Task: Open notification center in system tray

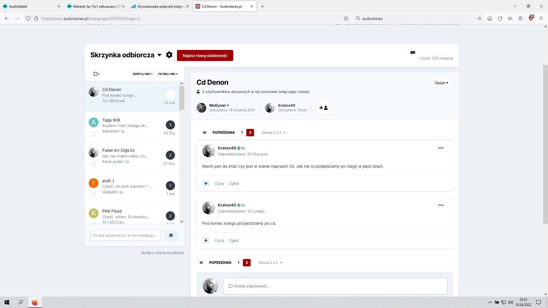Action: click(538, 302)
